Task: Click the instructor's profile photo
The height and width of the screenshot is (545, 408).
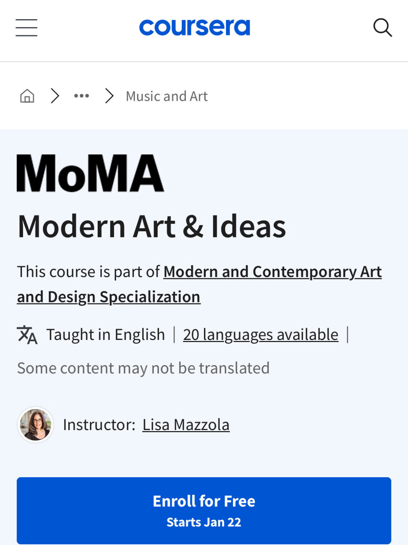Action: pos(35,424)
